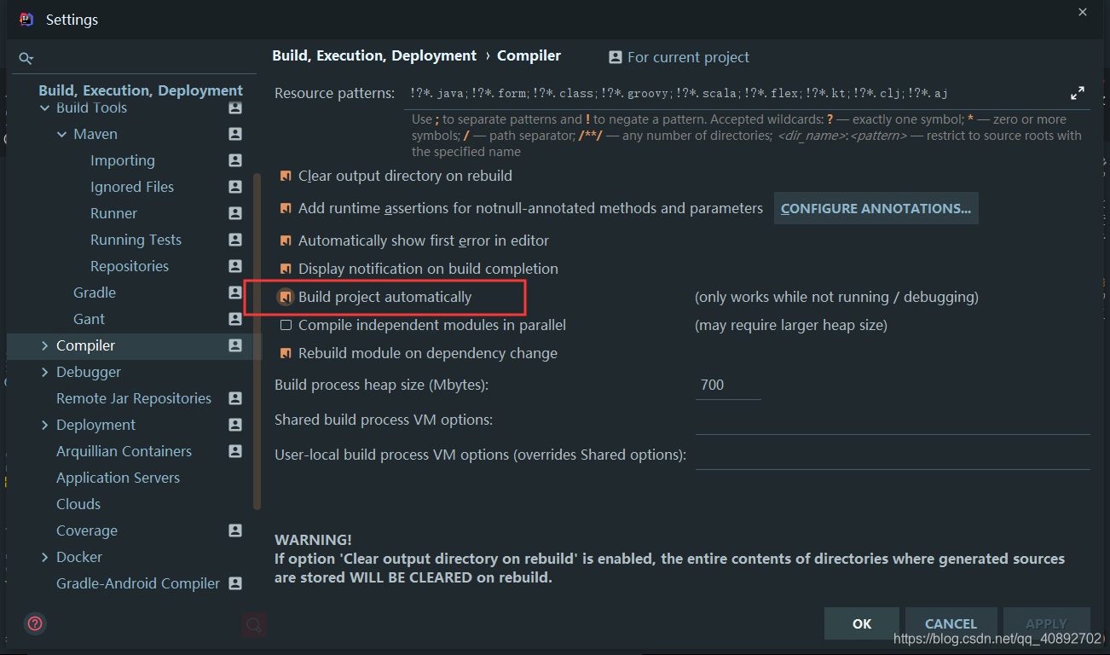Click the APPLY button
This screenshot has height=655, width=1110.
click(x=1046, y=623)
